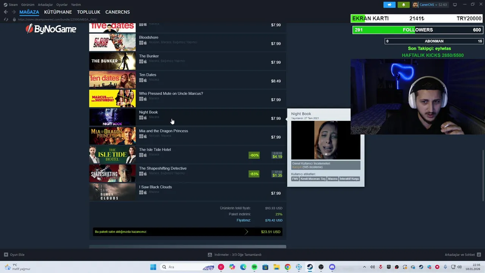Click the FMV tag in Night Book popup

[295, 179]
